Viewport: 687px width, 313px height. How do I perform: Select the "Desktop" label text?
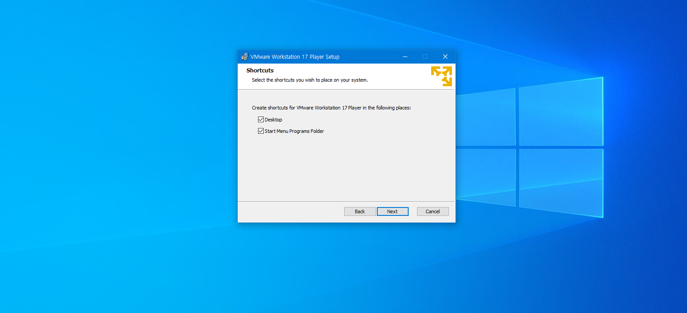point(273,120)
